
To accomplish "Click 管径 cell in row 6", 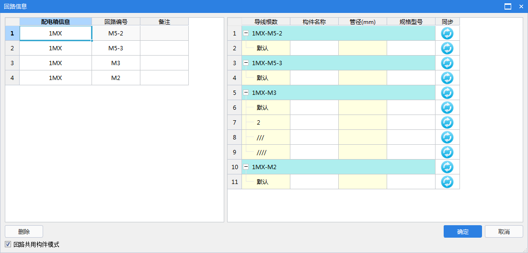I will pyautogui.click(x=362, y=108).
